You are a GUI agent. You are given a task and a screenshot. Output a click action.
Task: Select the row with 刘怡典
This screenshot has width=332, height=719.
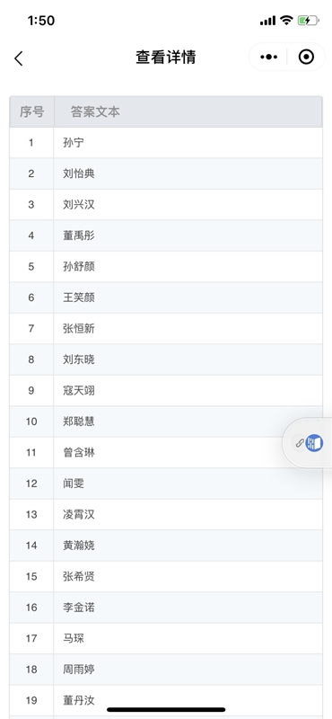[166, 173]
